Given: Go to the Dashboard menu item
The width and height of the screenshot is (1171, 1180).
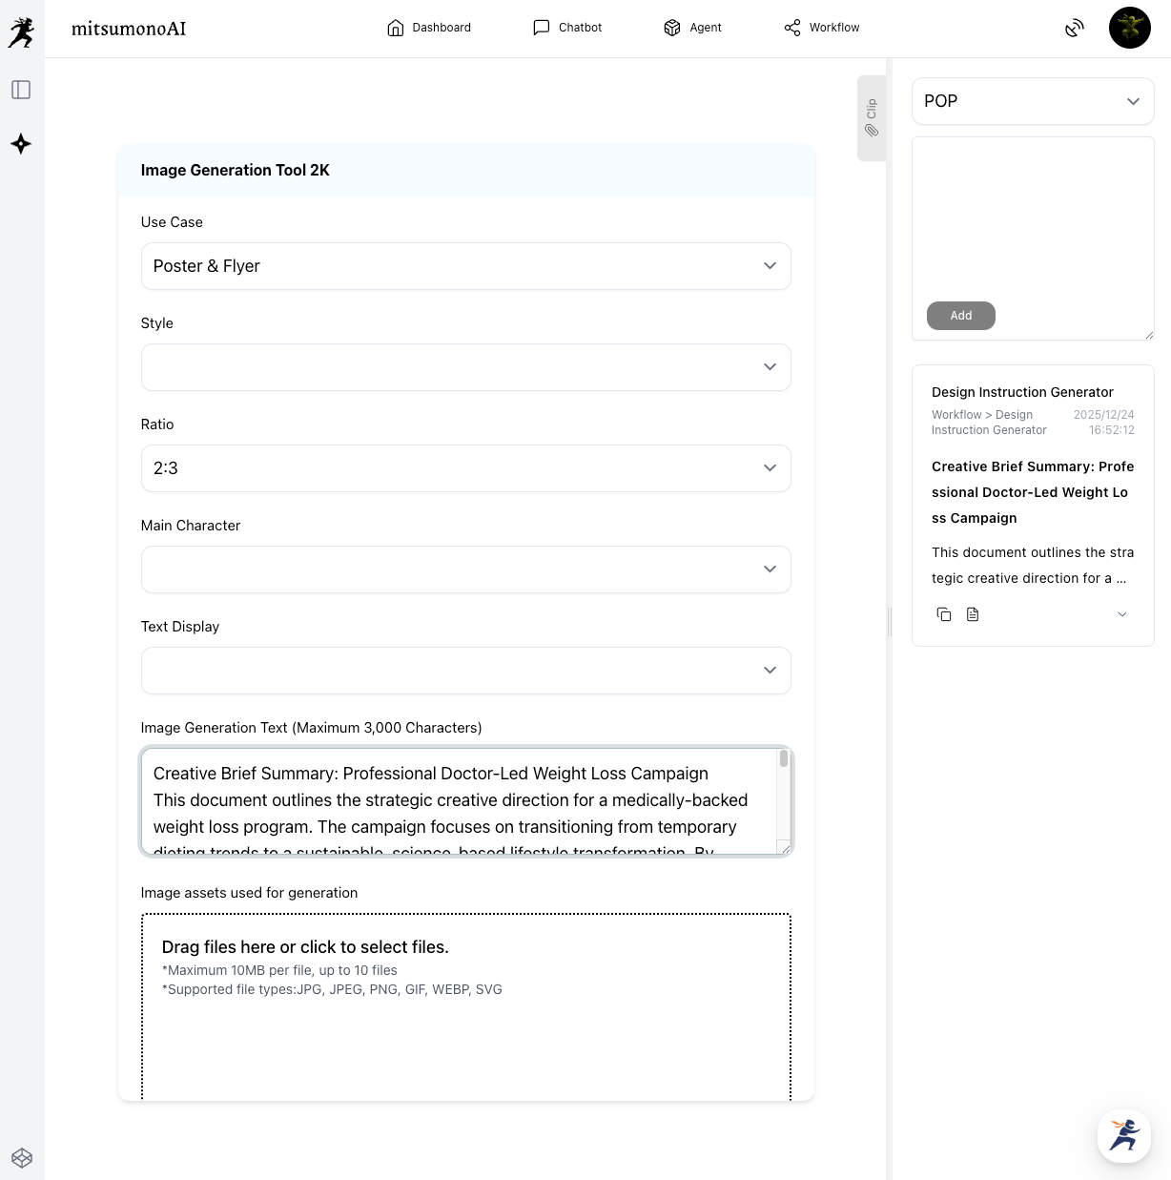Looking at the screenshot, I should pos(429,28).
